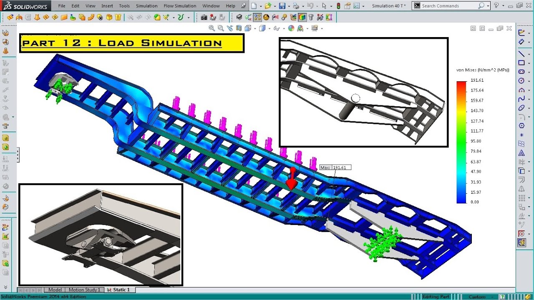Open the Window menu
The image size is (534, 300).
pos(211,6)
